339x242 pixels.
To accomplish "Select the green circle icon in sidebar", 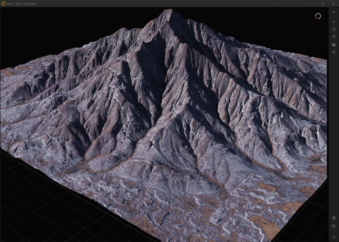I will pos(334,29).
